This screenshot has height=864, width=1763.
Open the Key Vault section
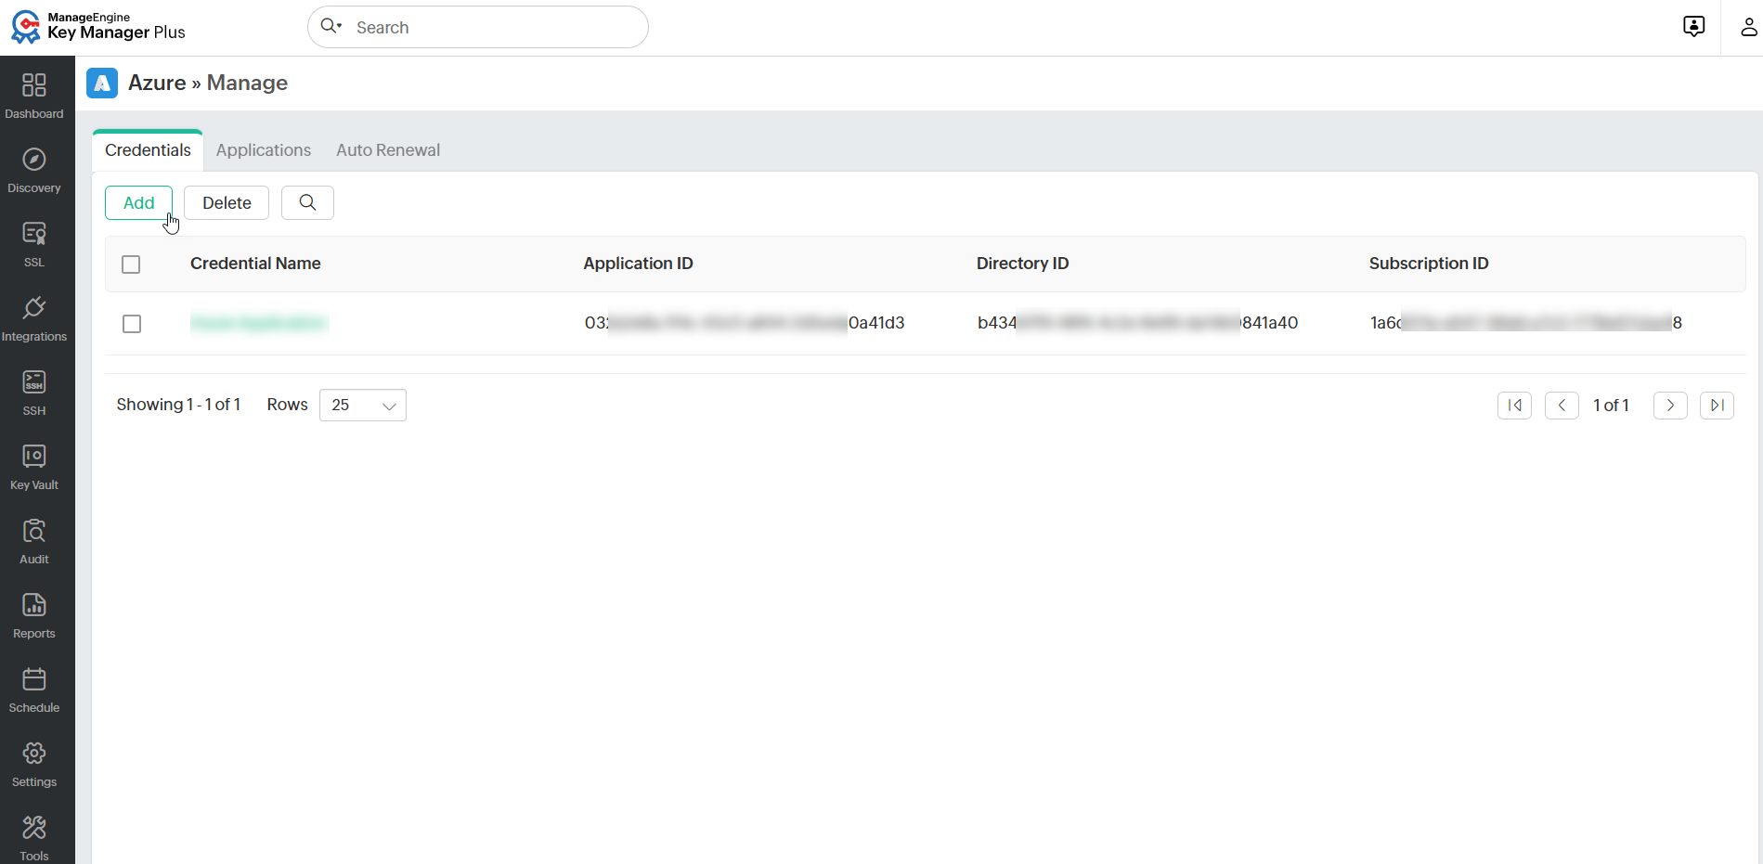(34, 467)
